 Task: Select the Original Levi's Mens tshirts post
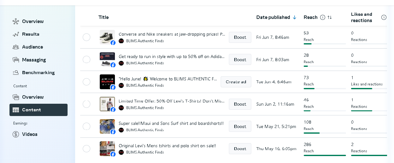(87, 148)
